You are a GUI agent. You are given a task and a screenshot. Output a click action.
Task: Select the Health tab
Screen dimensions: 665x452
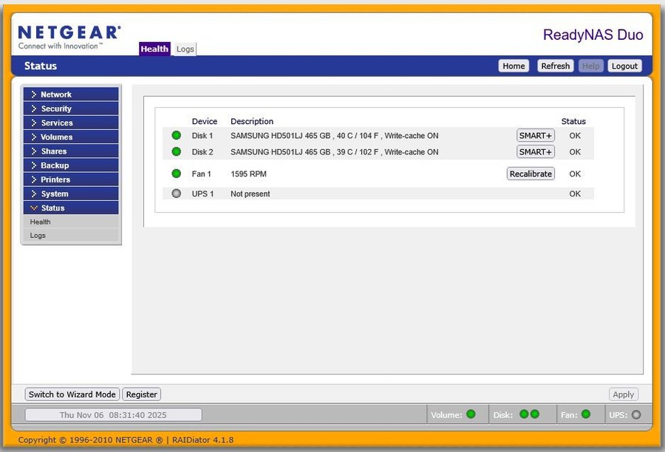pos(155,49)
